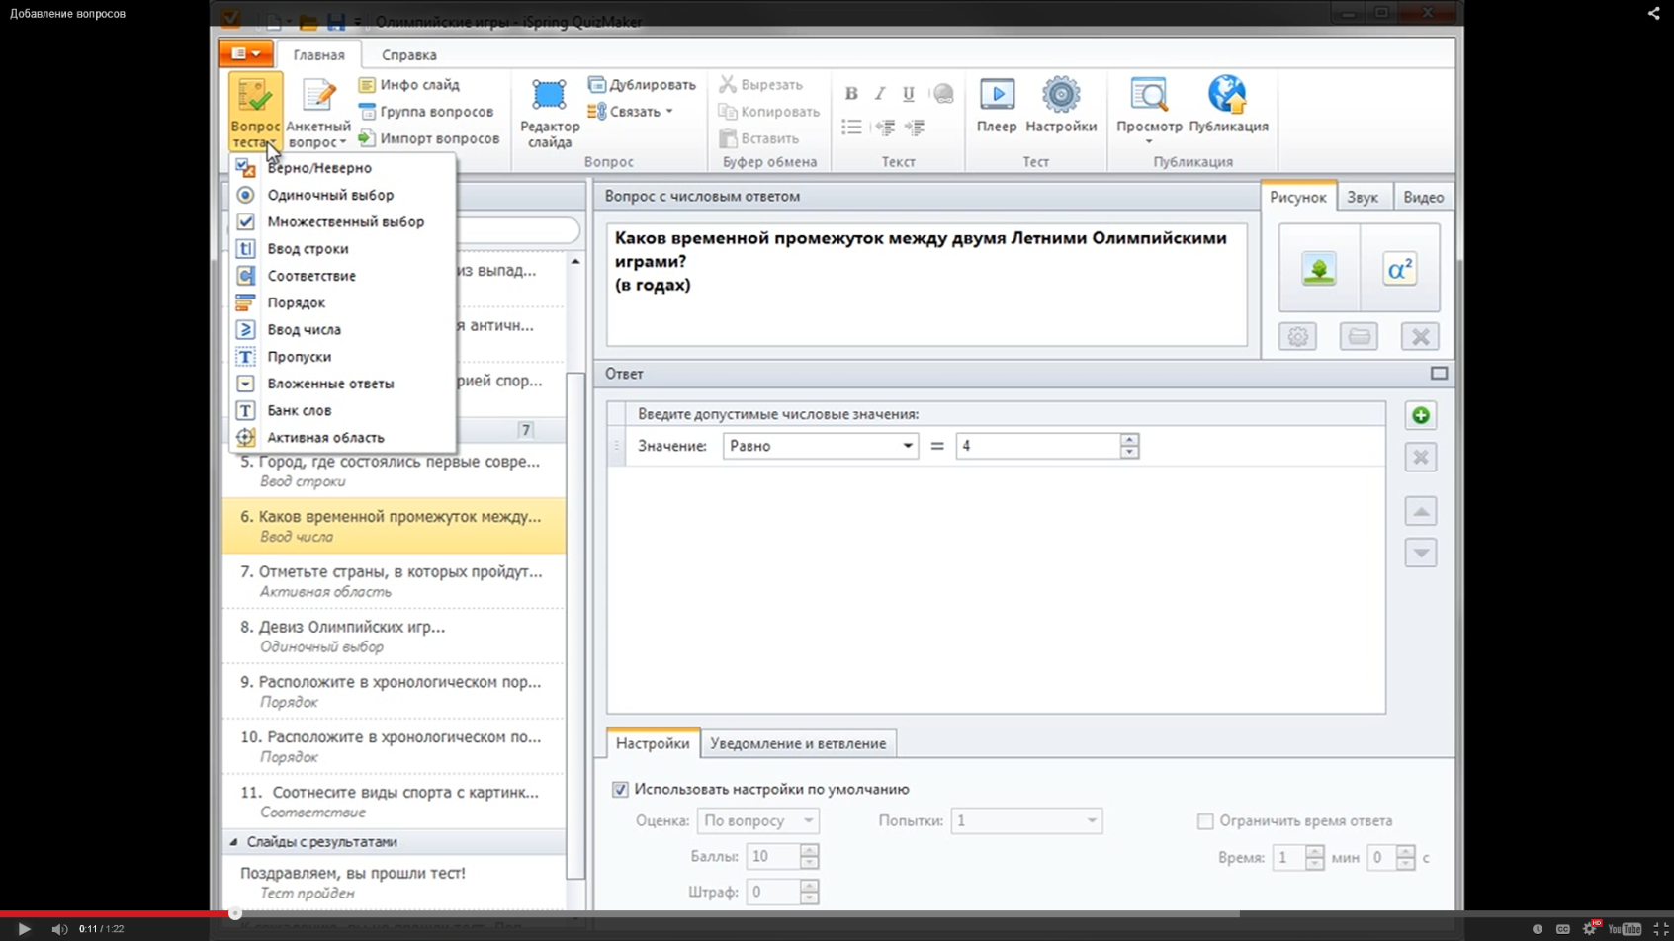This screenshot has height=941, width=1674.
Task: Open the Уведомление и ветвление tab
Action: [798, 743]
